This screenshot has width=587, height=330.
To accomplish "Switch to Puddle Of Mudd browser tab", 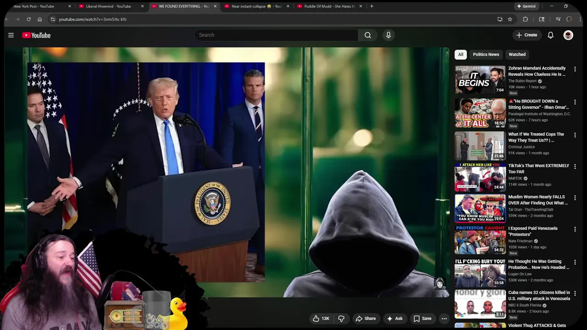I will pyautogui.click(x=328, y=6).
